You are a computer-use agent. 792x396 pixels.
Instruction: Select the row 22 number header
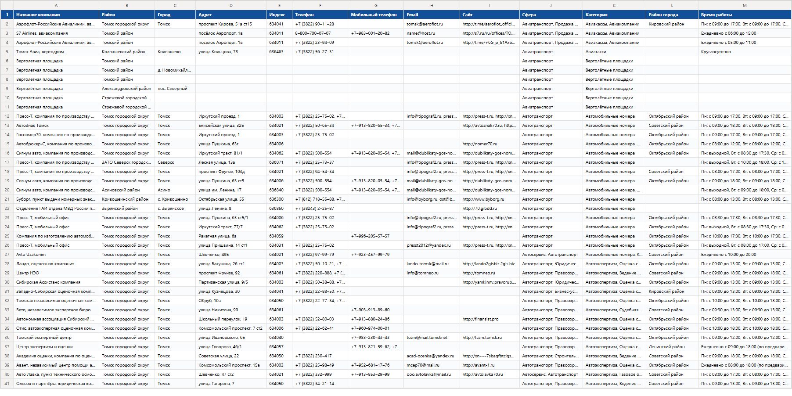7,209
